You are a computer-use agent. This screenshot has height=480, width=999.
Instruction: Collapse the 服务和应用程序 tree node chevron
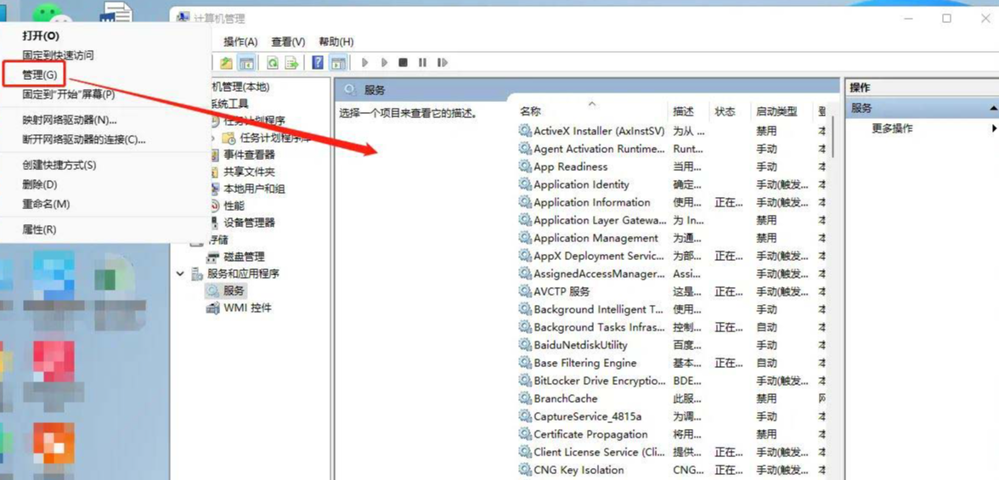pos(181,274)
